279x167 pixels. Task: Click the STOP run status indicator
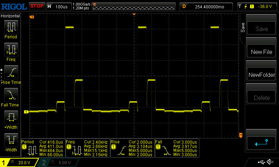coord(37,6)
